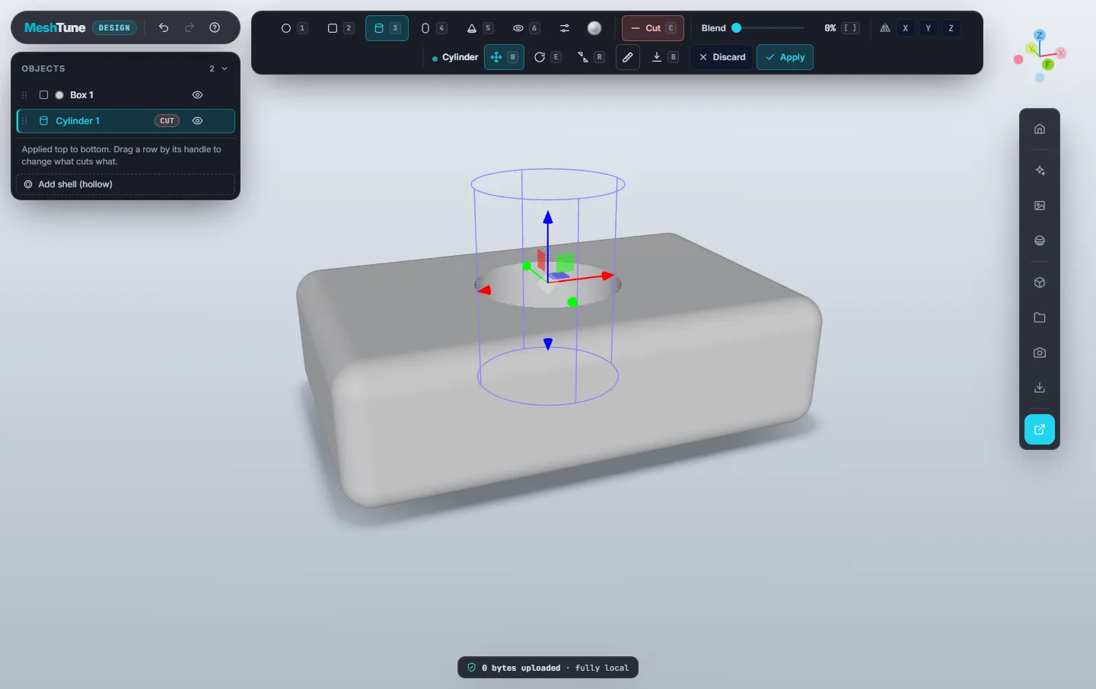Hide Cylinder 1 with its eye icon
The image size is (1096, 689).
197,121
